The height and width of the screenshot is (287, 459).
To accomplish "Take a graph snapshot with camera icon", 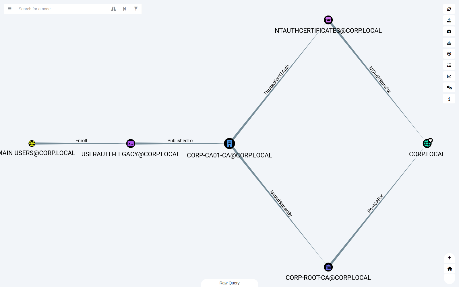I will 449,32.
